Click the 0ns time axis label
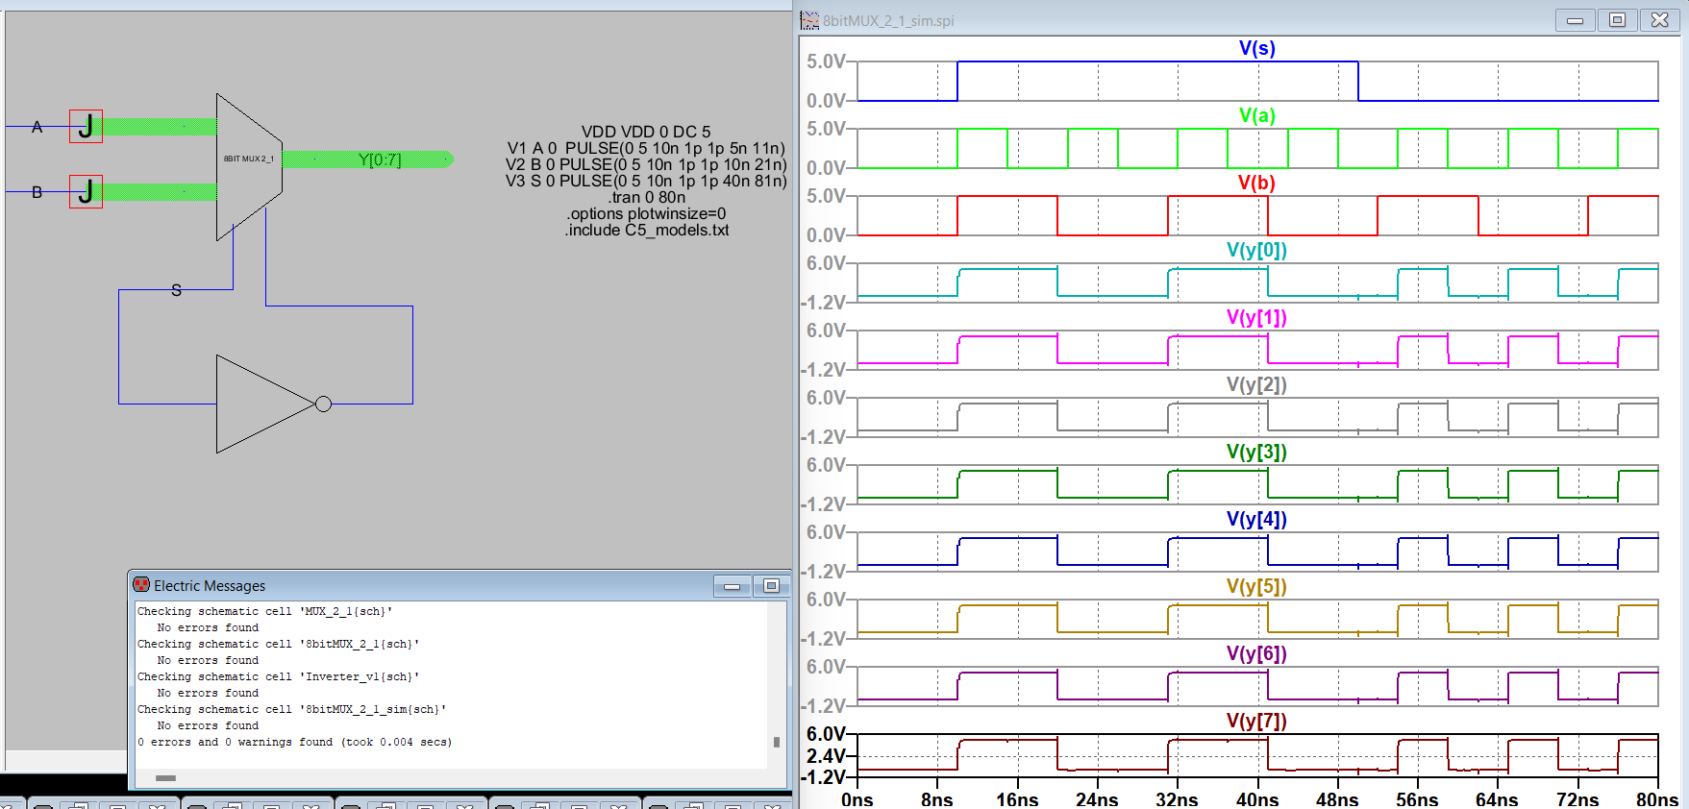The width and height of the screenshot is (1689, 809). [x=857, y=799]
